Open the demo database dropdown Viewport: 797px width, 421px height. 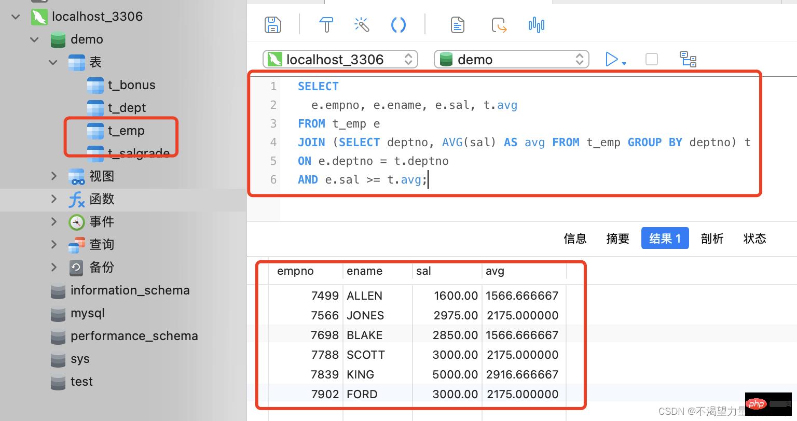coord(511,59)
